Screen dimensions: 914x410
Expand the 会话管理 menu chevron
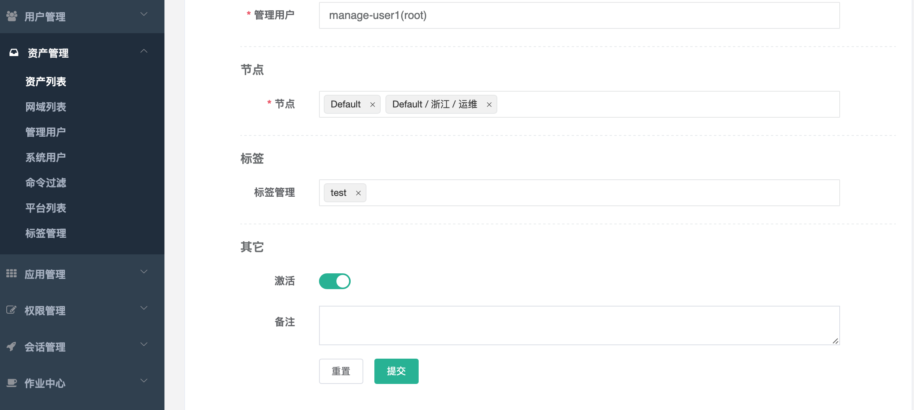[144, 344]
